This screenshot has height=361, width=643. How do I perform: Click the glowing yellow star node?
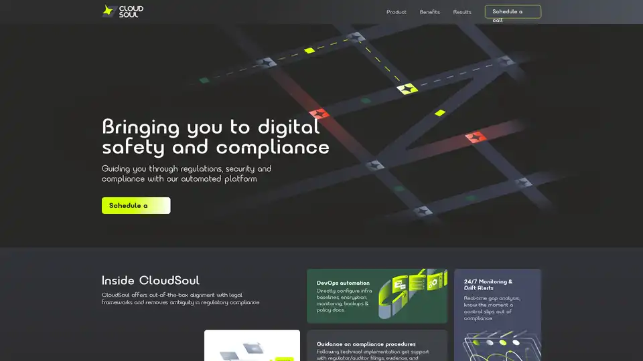[x=407, y=88]
